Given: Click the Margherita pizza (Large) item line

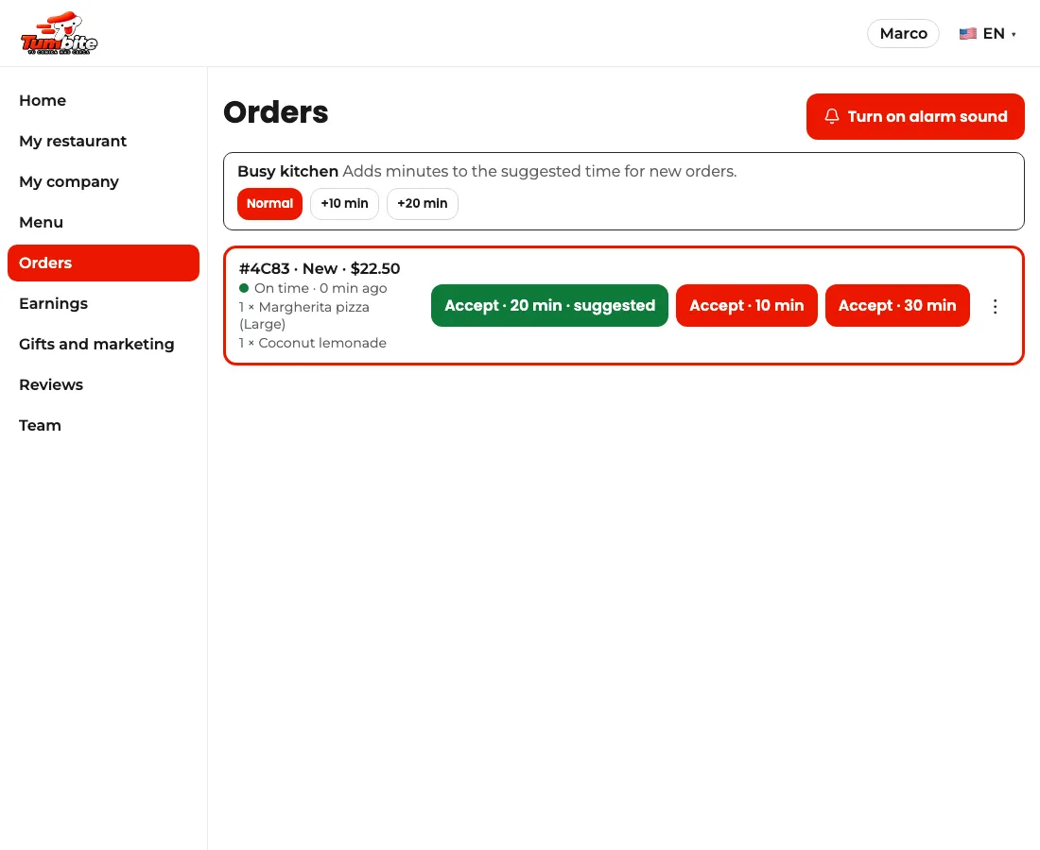Looking at the screenshot, I should (304, 315).
